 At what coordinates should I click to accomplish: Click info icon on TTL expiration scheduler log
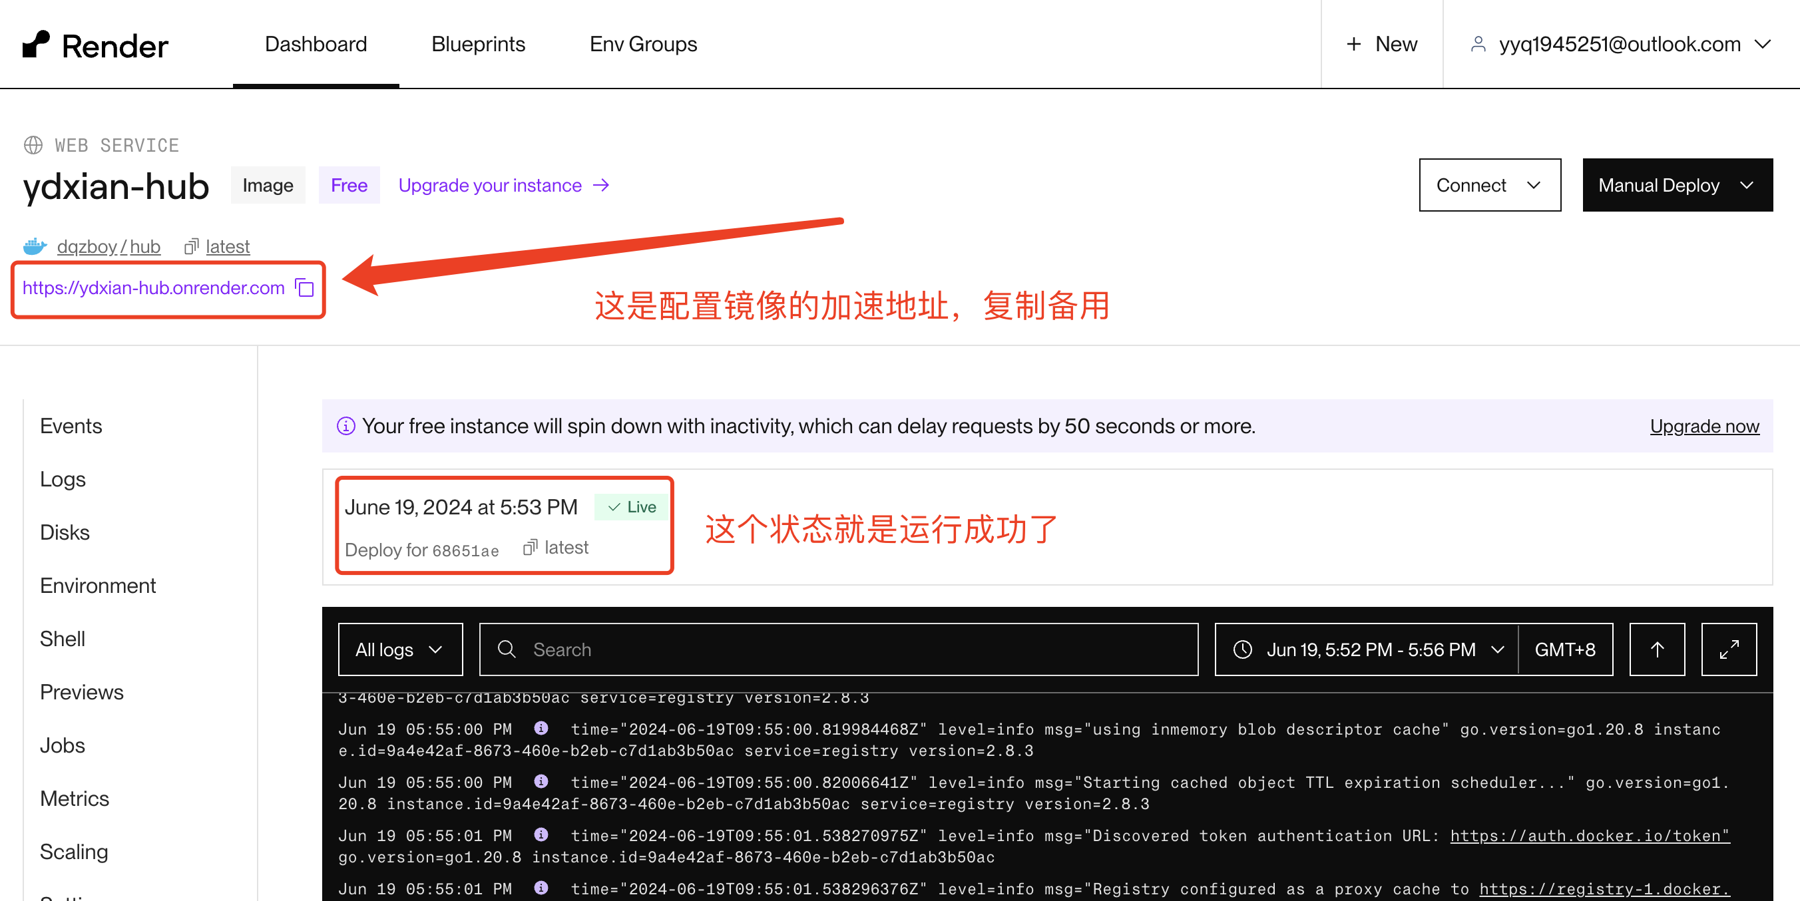point(541,782)
